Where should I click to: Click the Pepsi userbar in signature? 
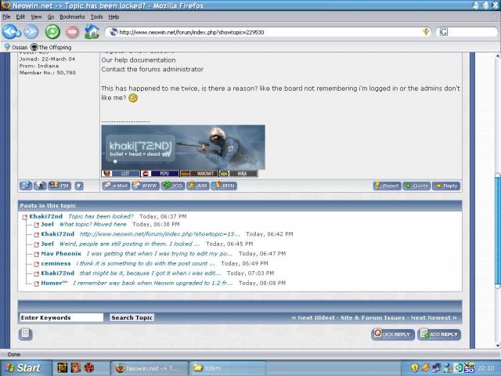160,173
